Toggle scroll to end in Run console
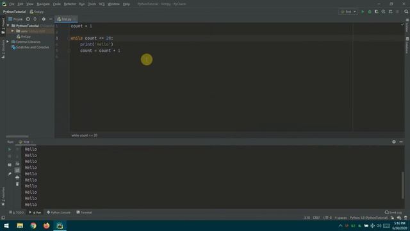The height and width of the screenshot is (231, 410). tap(17, 171)
